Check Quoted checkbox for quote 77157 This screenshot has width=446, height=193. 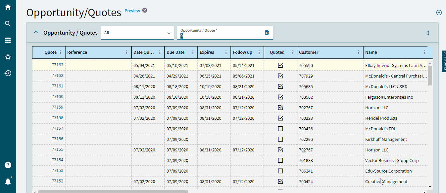[280, 129]
